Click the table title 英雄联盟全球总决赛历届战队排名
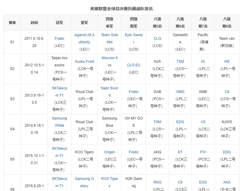Image resolution: width=243 pixels, height=191 pixels. [x=121, y=9]
